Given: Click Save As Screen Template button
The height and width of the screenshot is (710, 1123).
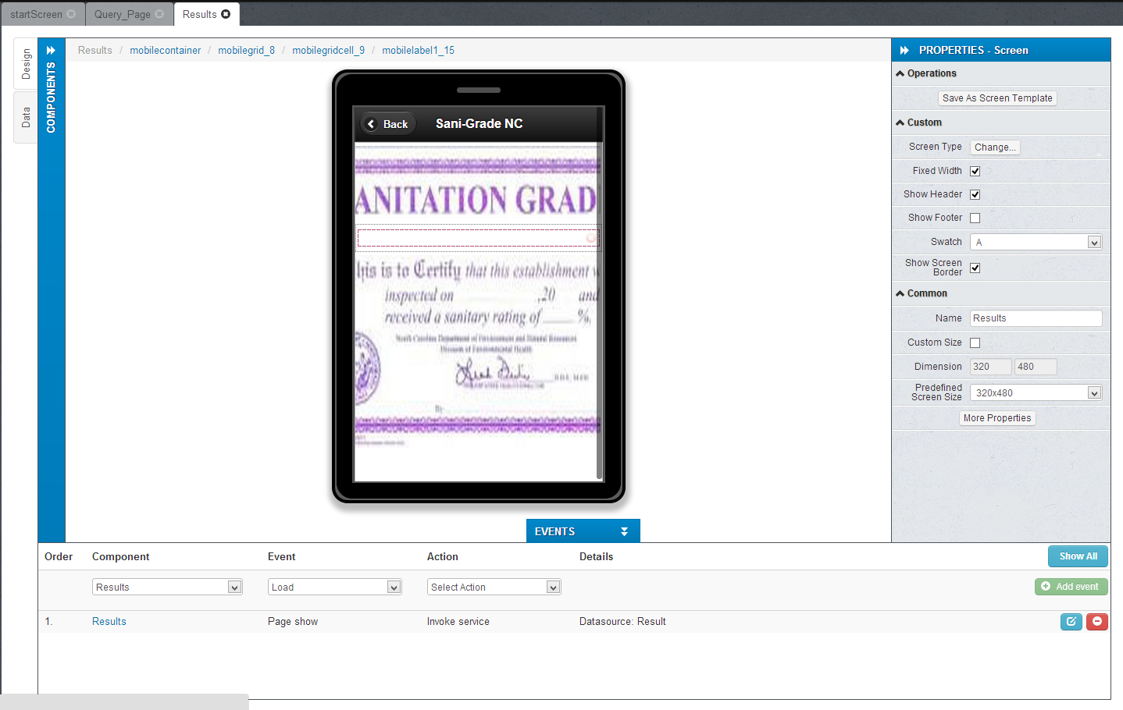Looking at the screenshot, I should coord(997,98).
